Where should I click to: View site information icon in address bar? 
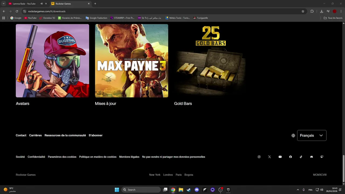25,11
